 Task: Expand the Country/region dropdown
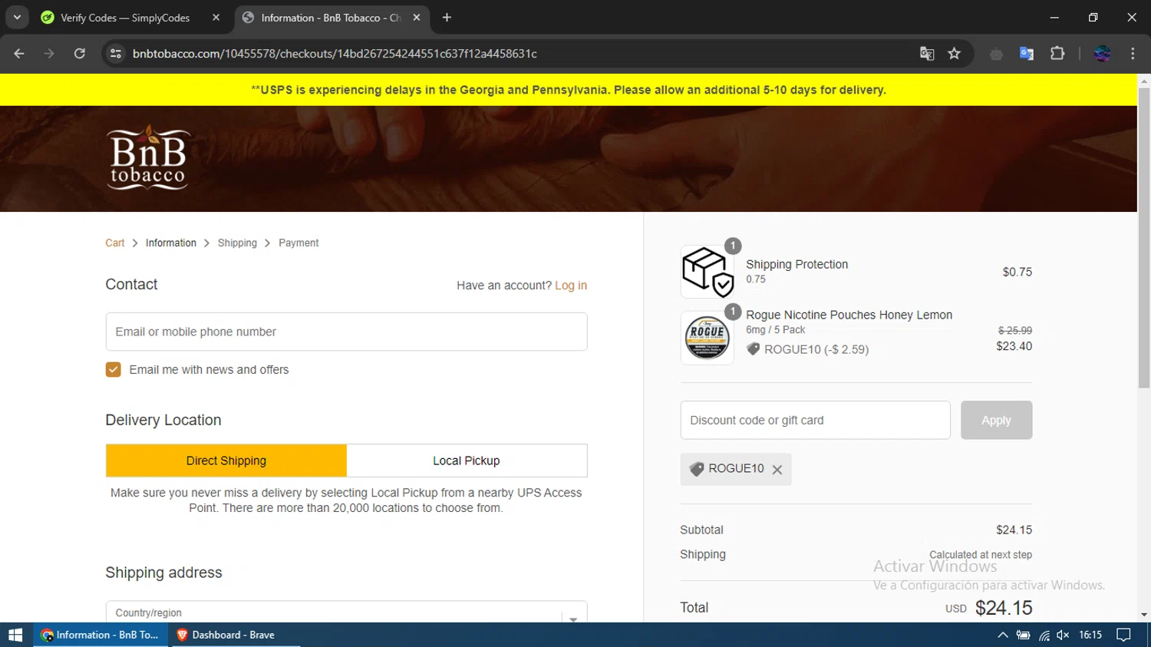(347, 612)
